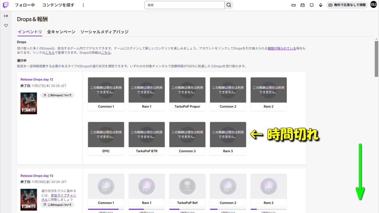The image size is (379, 213).
Task: Select the Common 3 reward card
Action: 187,138
